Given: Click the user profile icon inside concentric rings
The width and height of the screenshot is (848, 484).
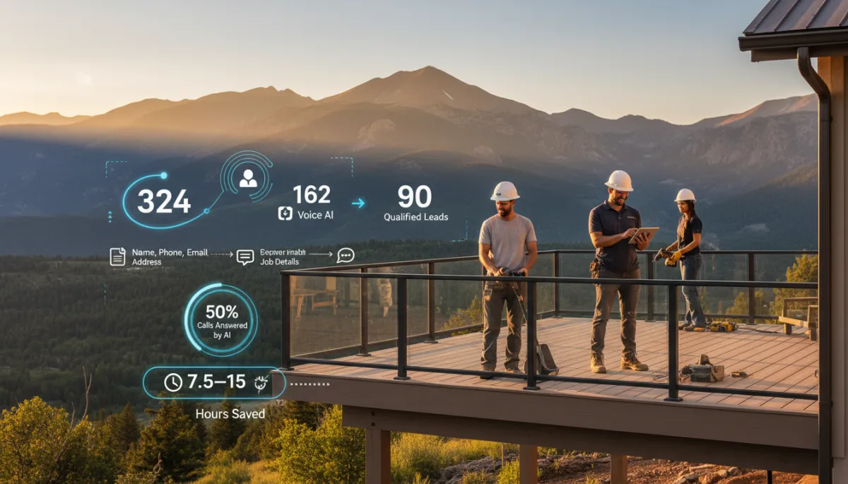Looking at the screenshot, I should tap(248, 178).
